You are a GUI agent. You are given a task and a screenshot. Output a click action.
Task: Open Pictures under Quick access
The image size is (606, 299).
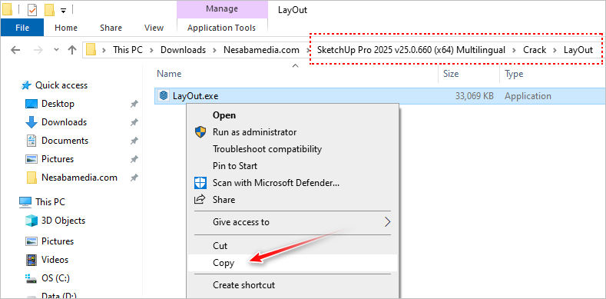click(x=58, y=159)
